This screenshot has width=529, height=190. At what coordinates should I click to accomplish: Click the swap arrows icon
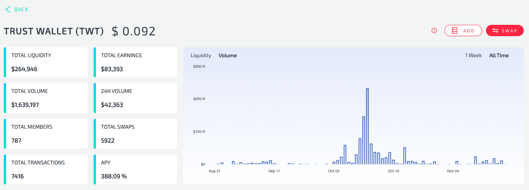[x=496, y=31]
